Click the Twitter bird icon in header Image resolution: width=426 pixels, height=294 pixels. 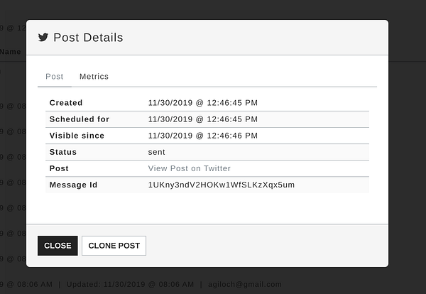click(43, 38)
